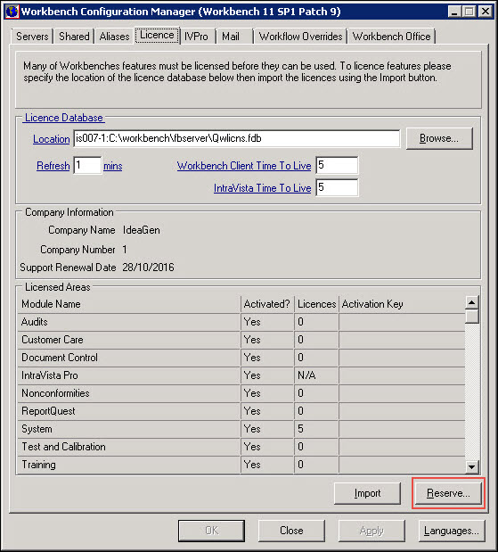This screenshot has width=498, height=552.
Task: Click the Reserve... button
Action: click(x=448, y=493)
